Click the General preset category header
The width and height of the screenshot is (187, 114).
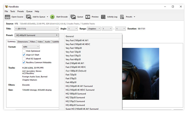click(x=70, y=36)
